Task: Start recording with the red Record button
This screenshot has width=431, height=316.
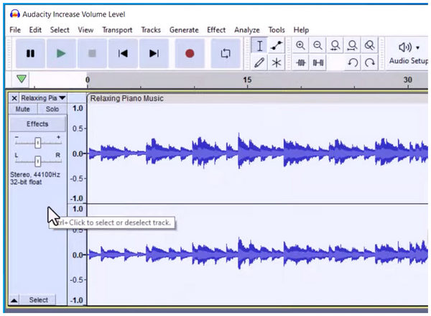Action: (x=190, y=53)
